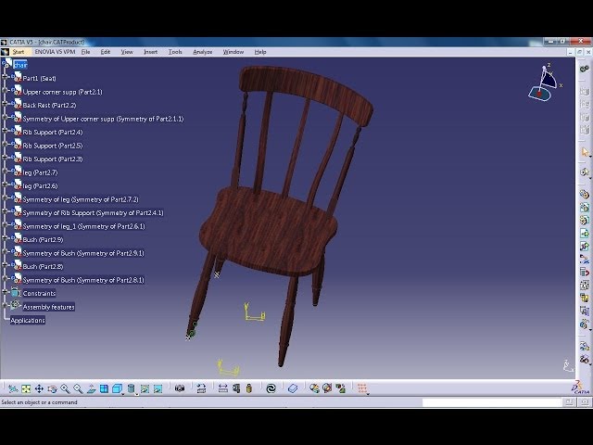Insert a new Part from the right toolbar
This screenshot has width=593, height=445.
coord(585,221)
